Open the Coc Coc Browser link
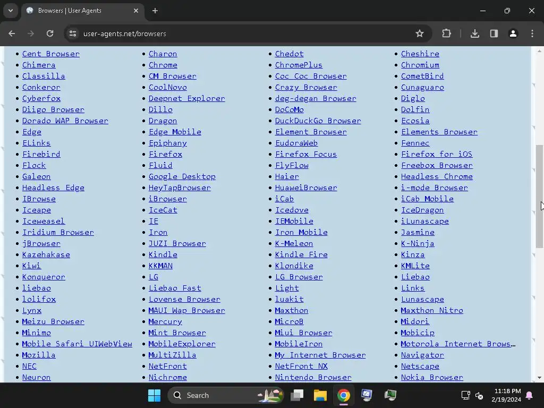 click(311, 76)
